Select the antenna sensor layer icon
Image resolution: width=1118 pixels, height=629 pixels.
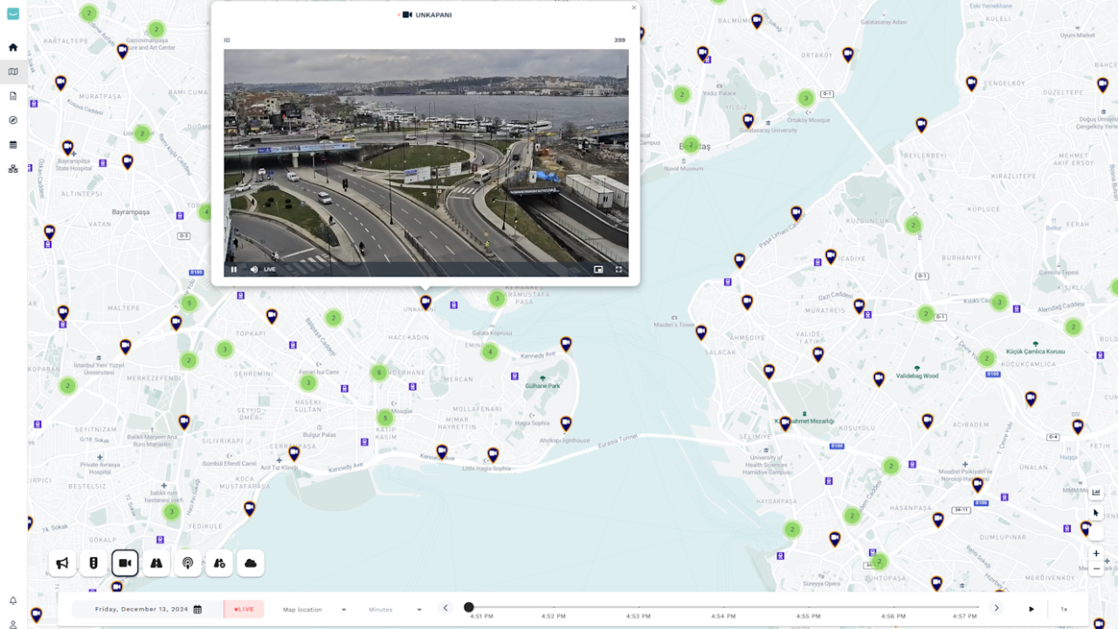(x=188, y=563)
